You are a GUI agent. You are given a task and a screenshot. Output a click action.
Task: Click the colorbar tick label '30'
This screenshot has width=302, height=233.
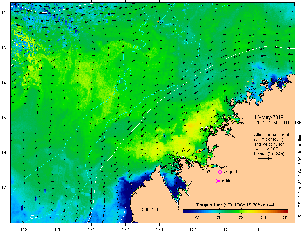click(x=263, y=218)
